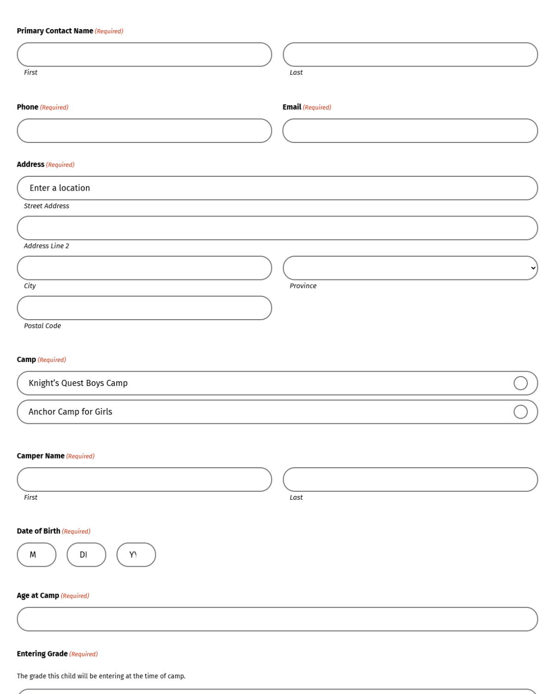Click the Date of Birth month box
The height and width of the screenshot is (694, 555).
(x=37, y=555)
